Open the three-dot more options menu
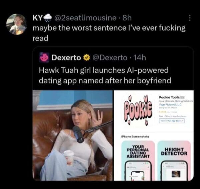 click(x=190, y=18)
